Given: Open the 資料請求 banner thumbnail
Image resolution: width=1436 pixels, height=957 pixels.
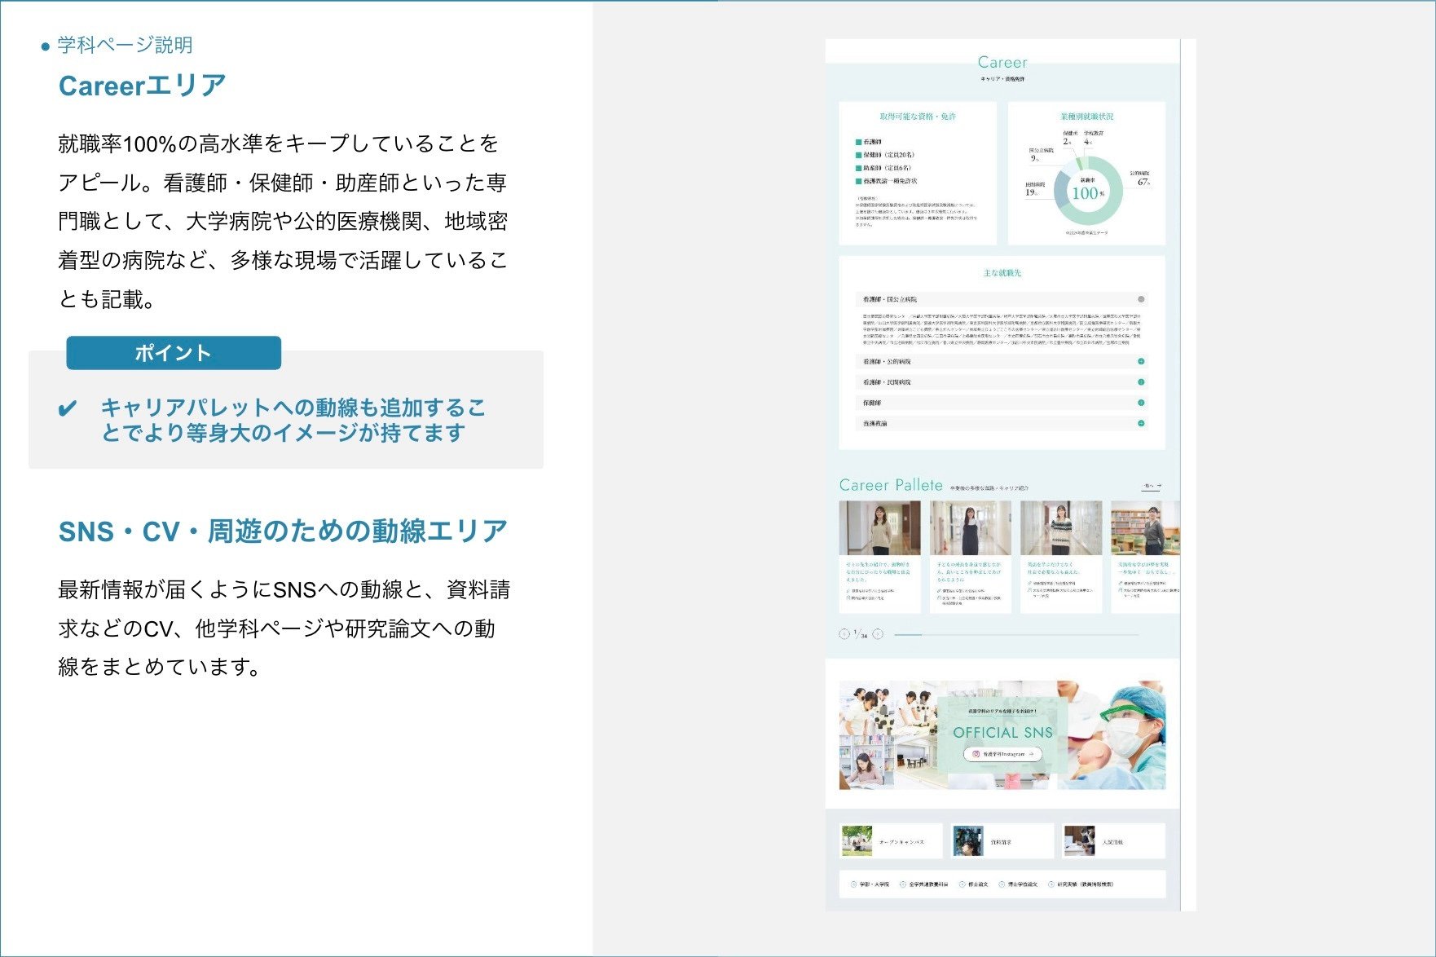Looking at the screenshot, I should pos(968,841).
